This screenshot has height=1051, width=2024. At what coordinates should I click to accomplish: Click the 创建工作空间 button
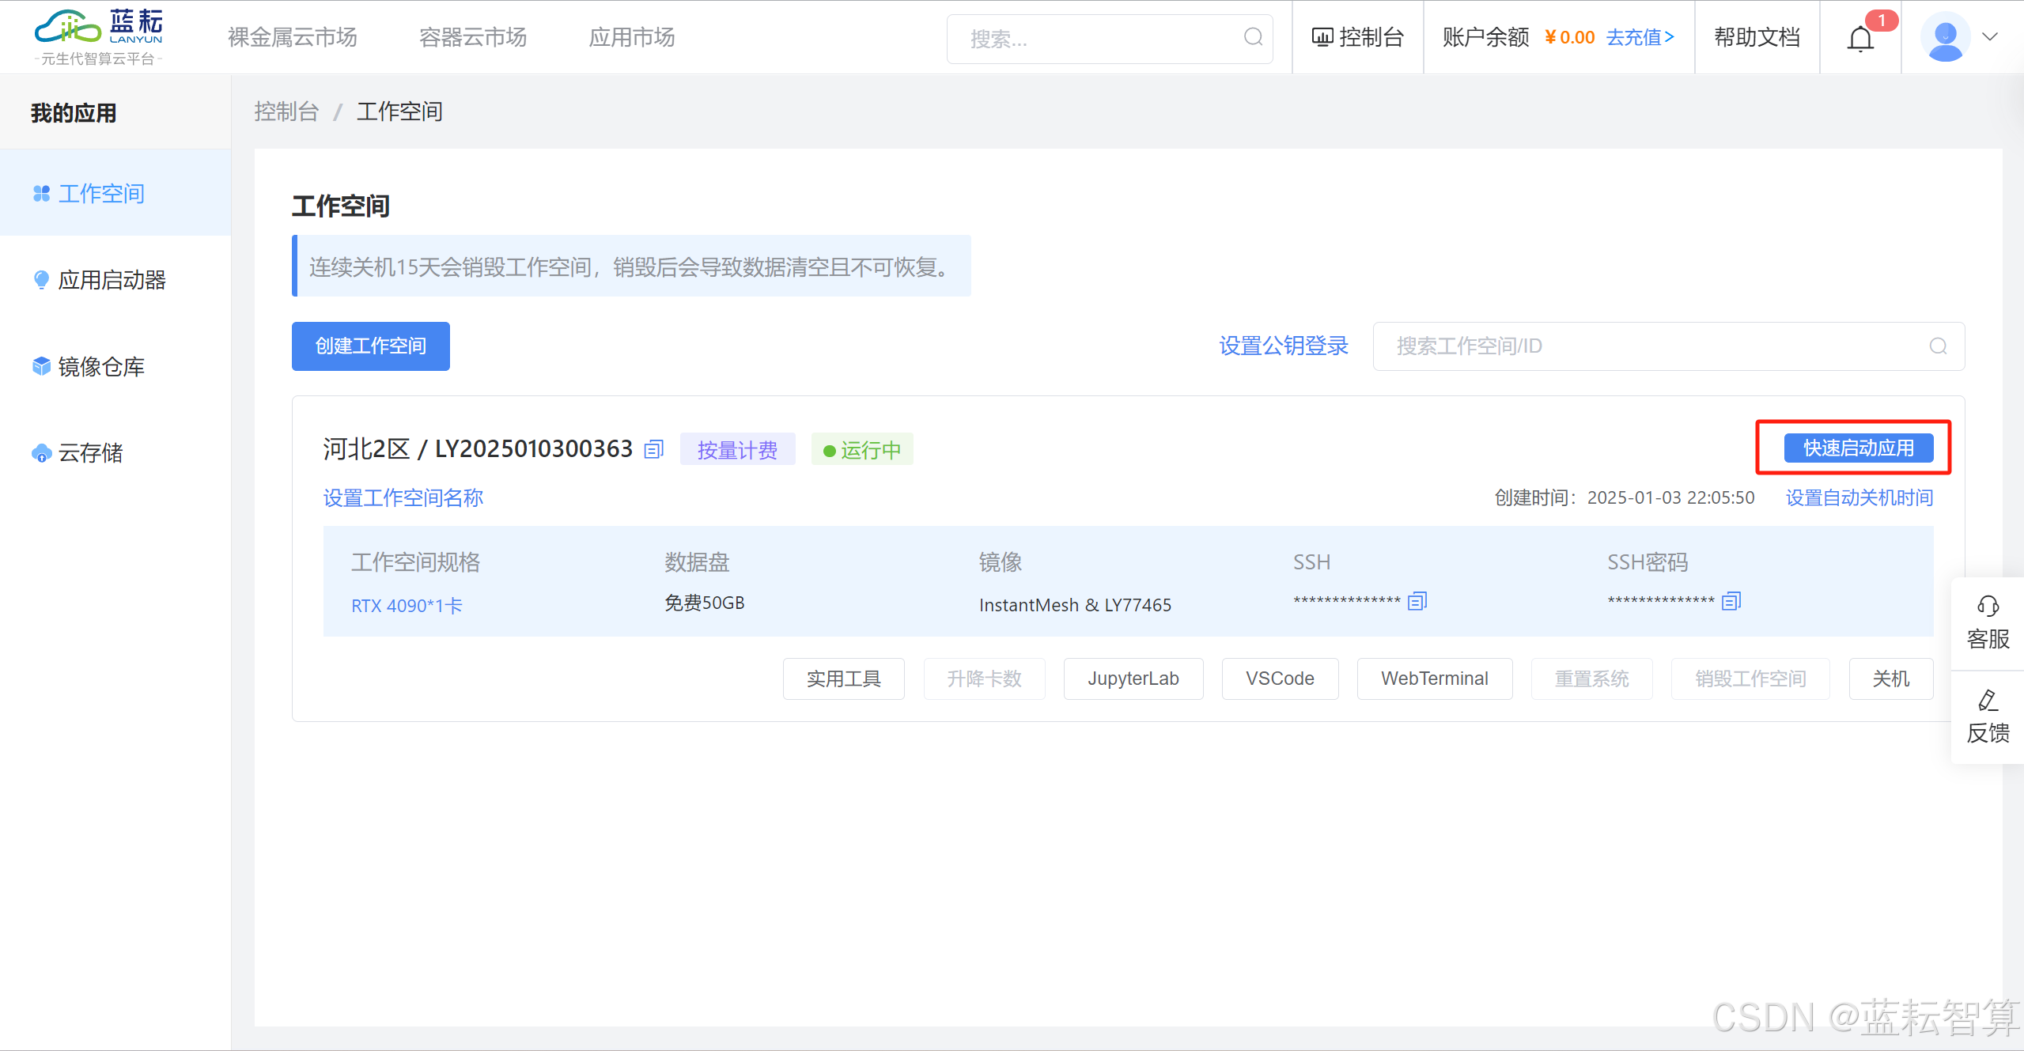click(x=370, y=346)
